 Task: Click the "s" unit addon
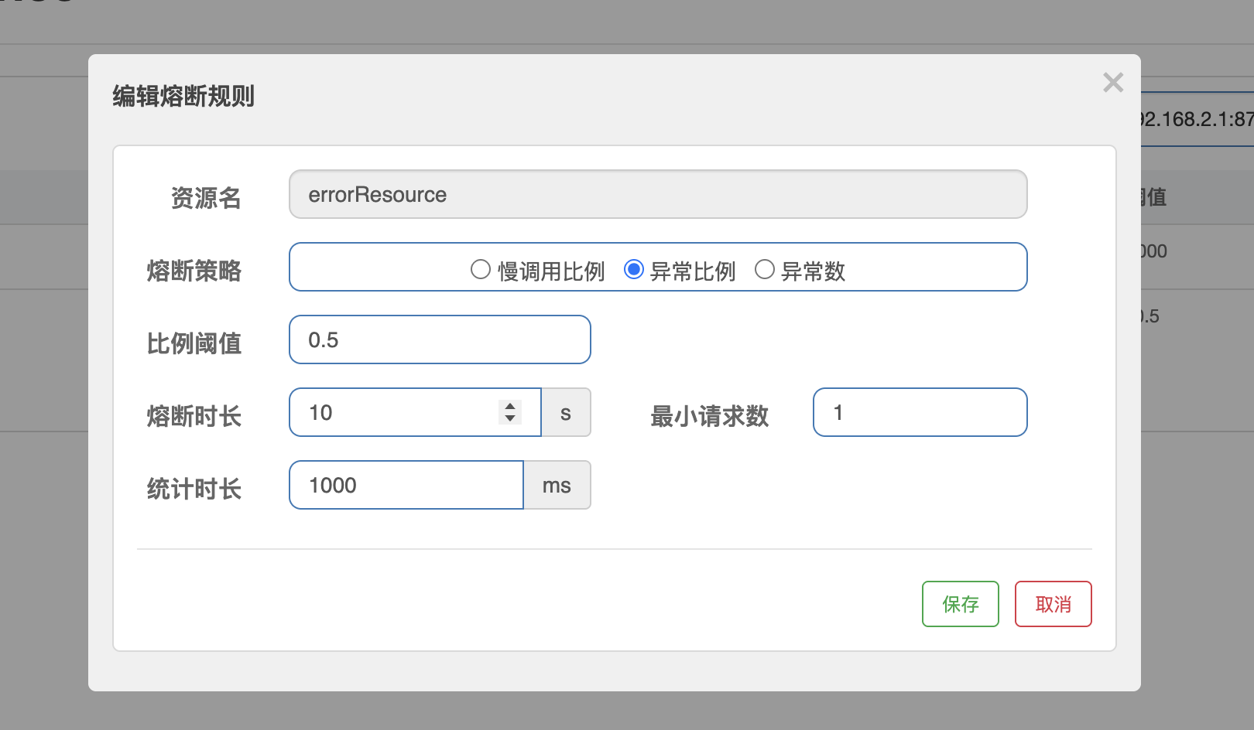coord(566,412)
